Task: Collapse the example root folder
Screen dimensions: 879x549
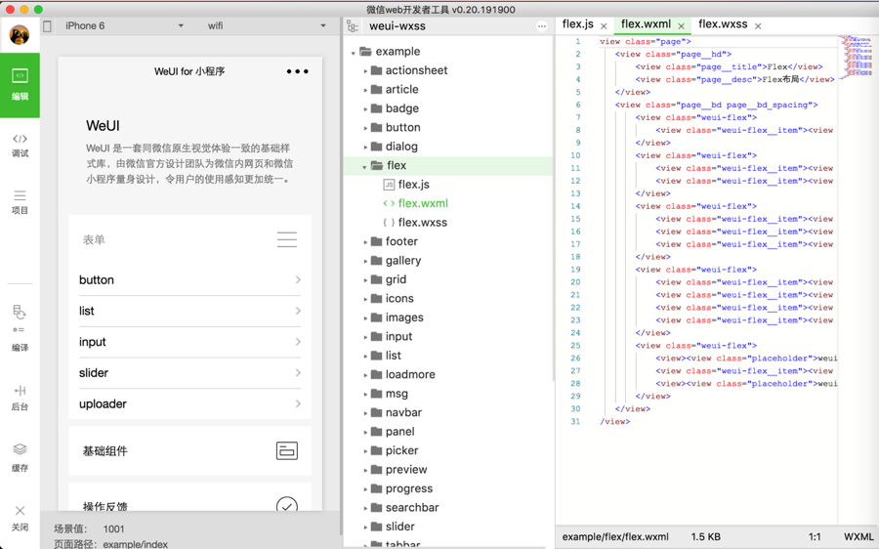Action: 354,52
